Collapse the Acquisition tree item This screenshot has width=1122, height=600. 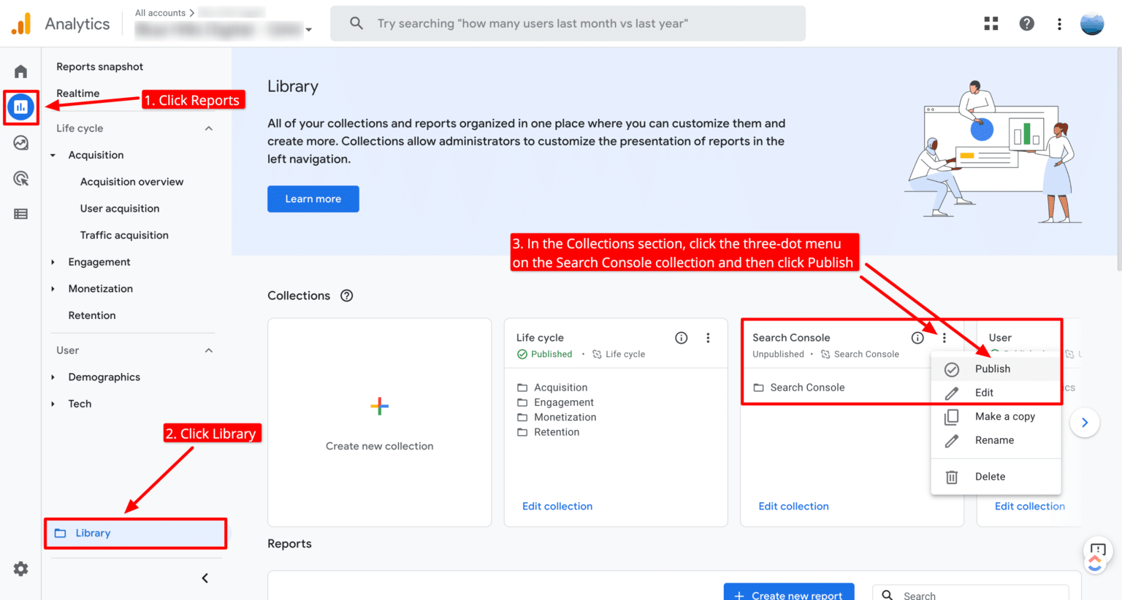[x=53, y=155]
